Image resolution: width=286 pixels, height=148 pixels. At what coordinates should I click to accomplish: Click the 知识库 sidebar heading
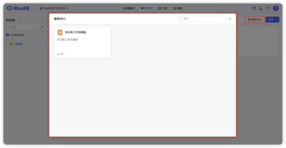click(10, 20)
